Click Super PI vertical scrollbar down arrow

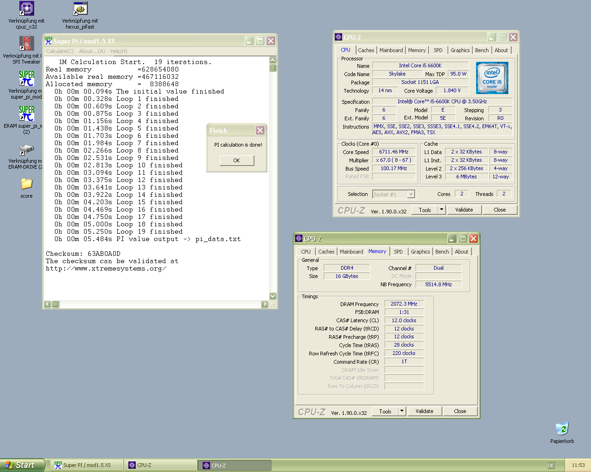coord(273,296)
